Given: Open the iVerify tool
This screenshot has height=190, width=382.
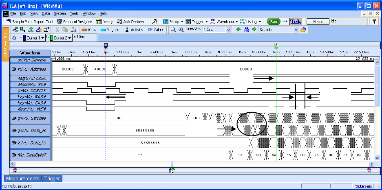Looking at the screenshot, I should pyautogui.click(x=104, y=22).
